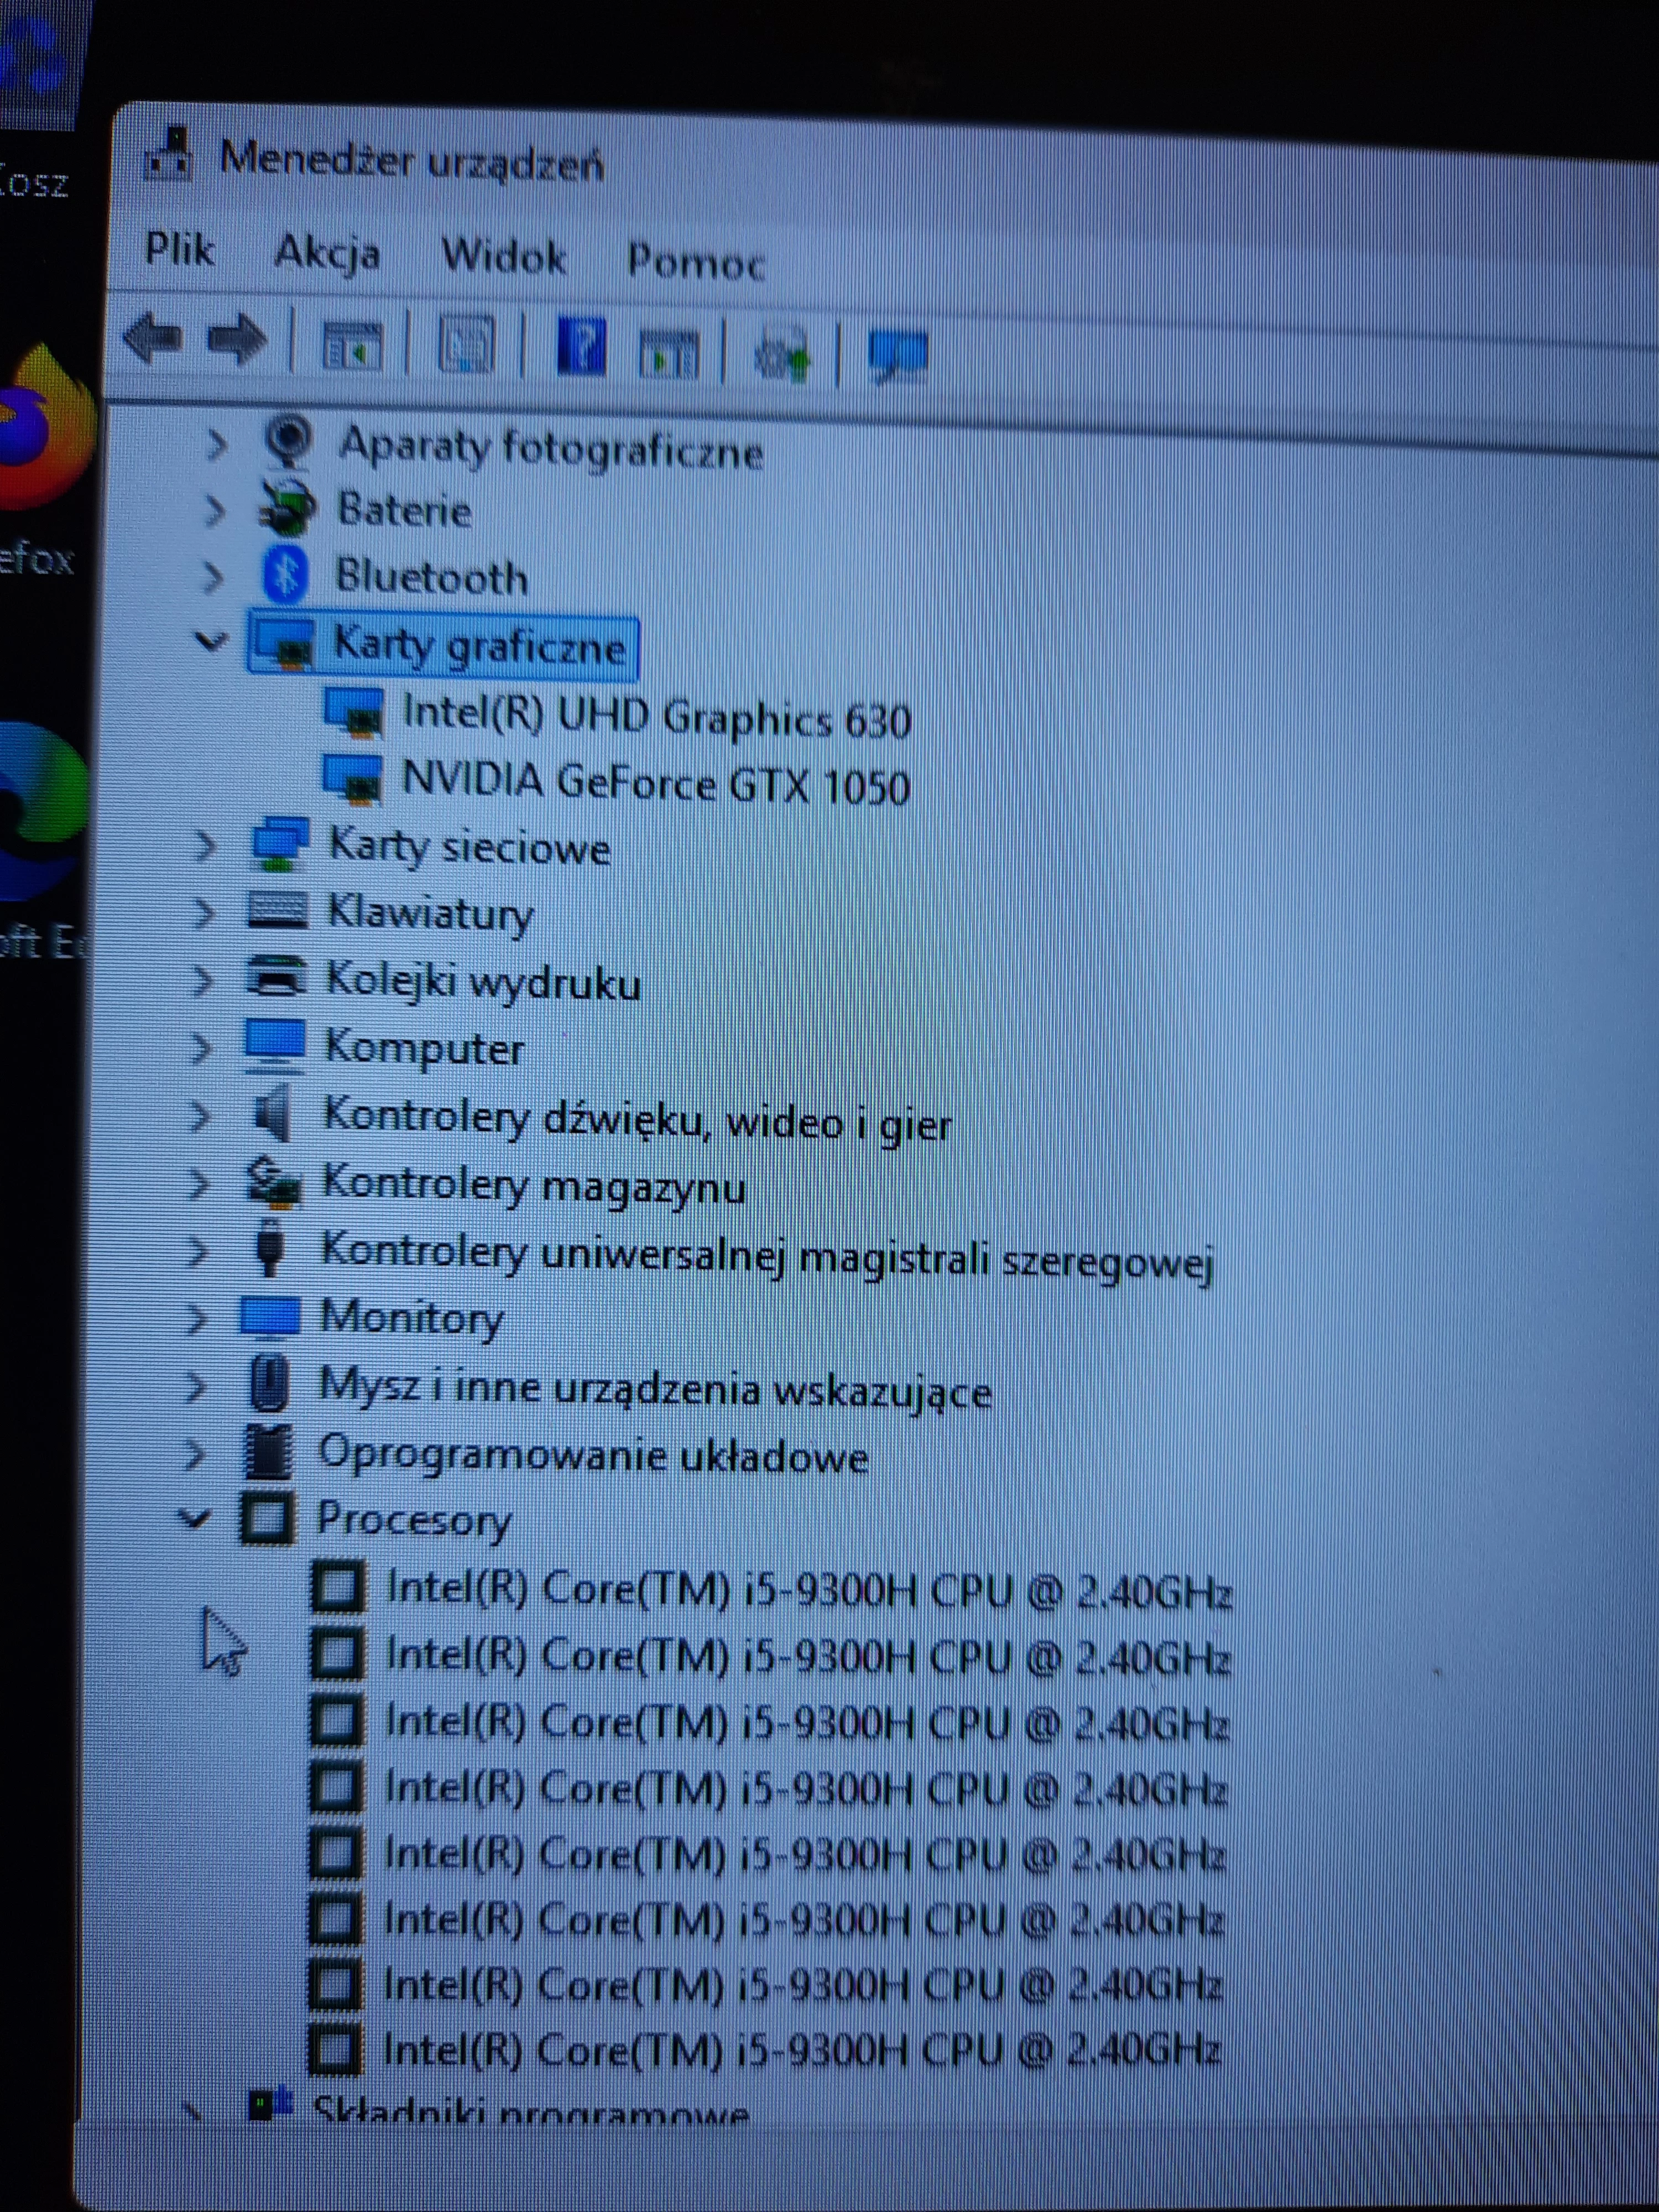Viewport: 1659px width, 2212px height.
Task: Click the blue Help question mark icon
Action: 581,347
